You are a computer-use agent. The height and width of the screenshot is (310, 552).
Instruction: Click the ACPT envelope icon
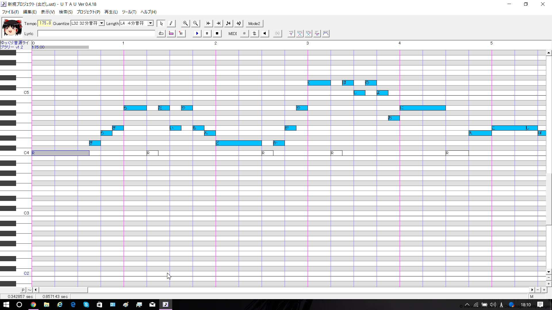click(291, 34)
